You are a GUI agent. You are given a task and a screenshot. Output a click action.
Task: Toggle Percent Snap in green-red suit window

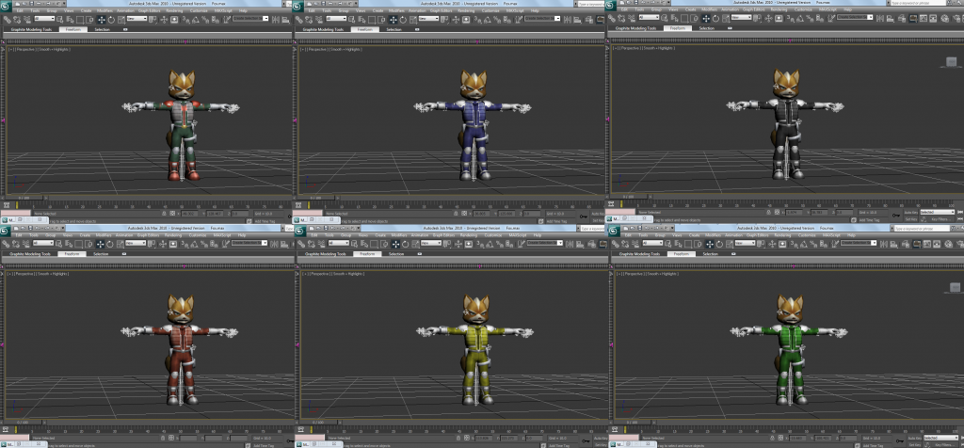[x=205, y=19]
